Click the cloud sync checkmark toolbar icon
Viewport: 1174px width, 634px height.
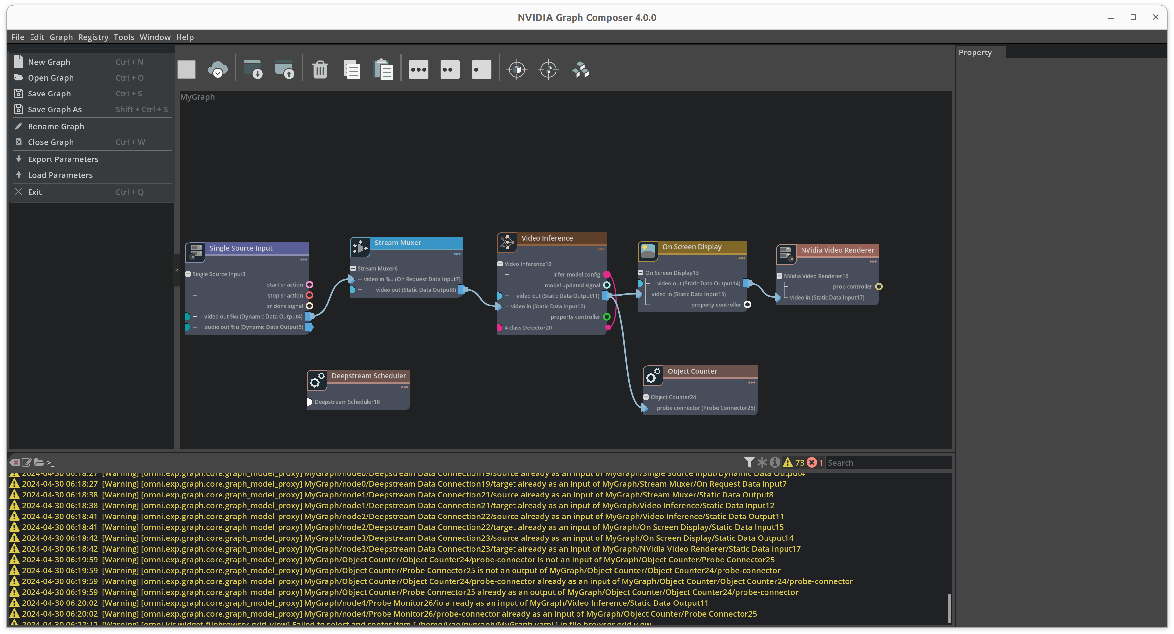click(218, 70)
